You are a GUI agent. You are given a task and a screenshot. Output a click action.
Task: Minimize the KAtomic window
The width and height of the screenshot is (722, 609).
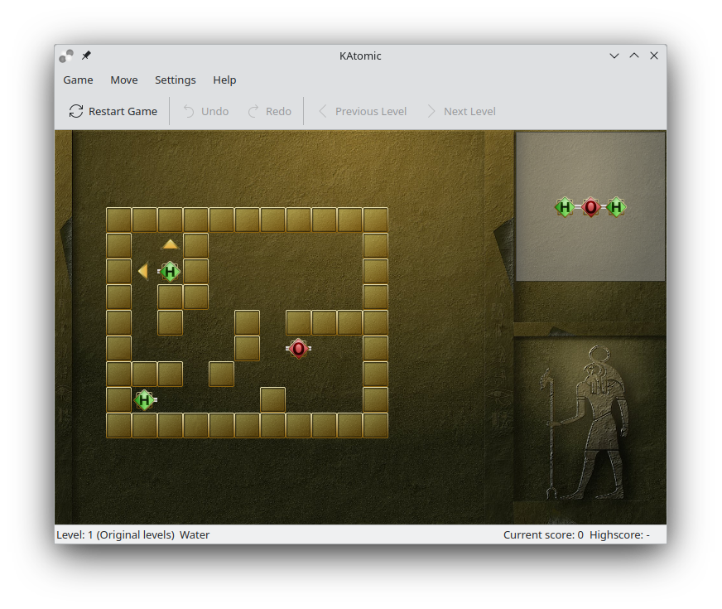point(614,56)
